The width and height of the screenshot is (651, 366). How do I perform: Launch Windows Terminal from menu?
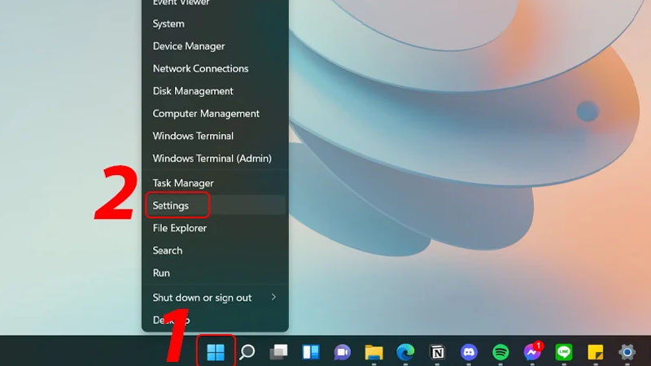coord(215,136)
